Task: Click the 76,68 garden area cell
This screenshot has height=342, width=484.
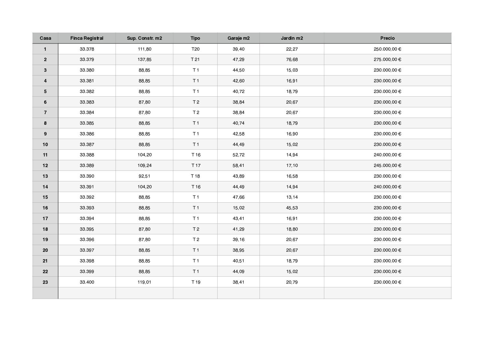Action: pos(292,59)
